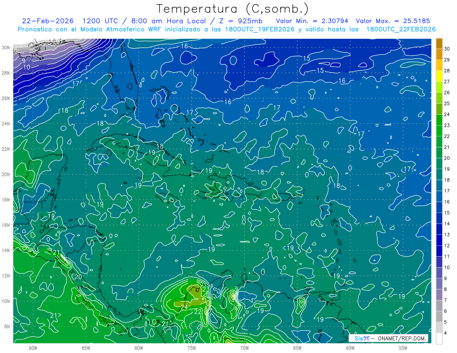Click the "65W" longitude axis label
Image resolution: width=457 pixels, height=353 pixels.
tap(297, 348)
